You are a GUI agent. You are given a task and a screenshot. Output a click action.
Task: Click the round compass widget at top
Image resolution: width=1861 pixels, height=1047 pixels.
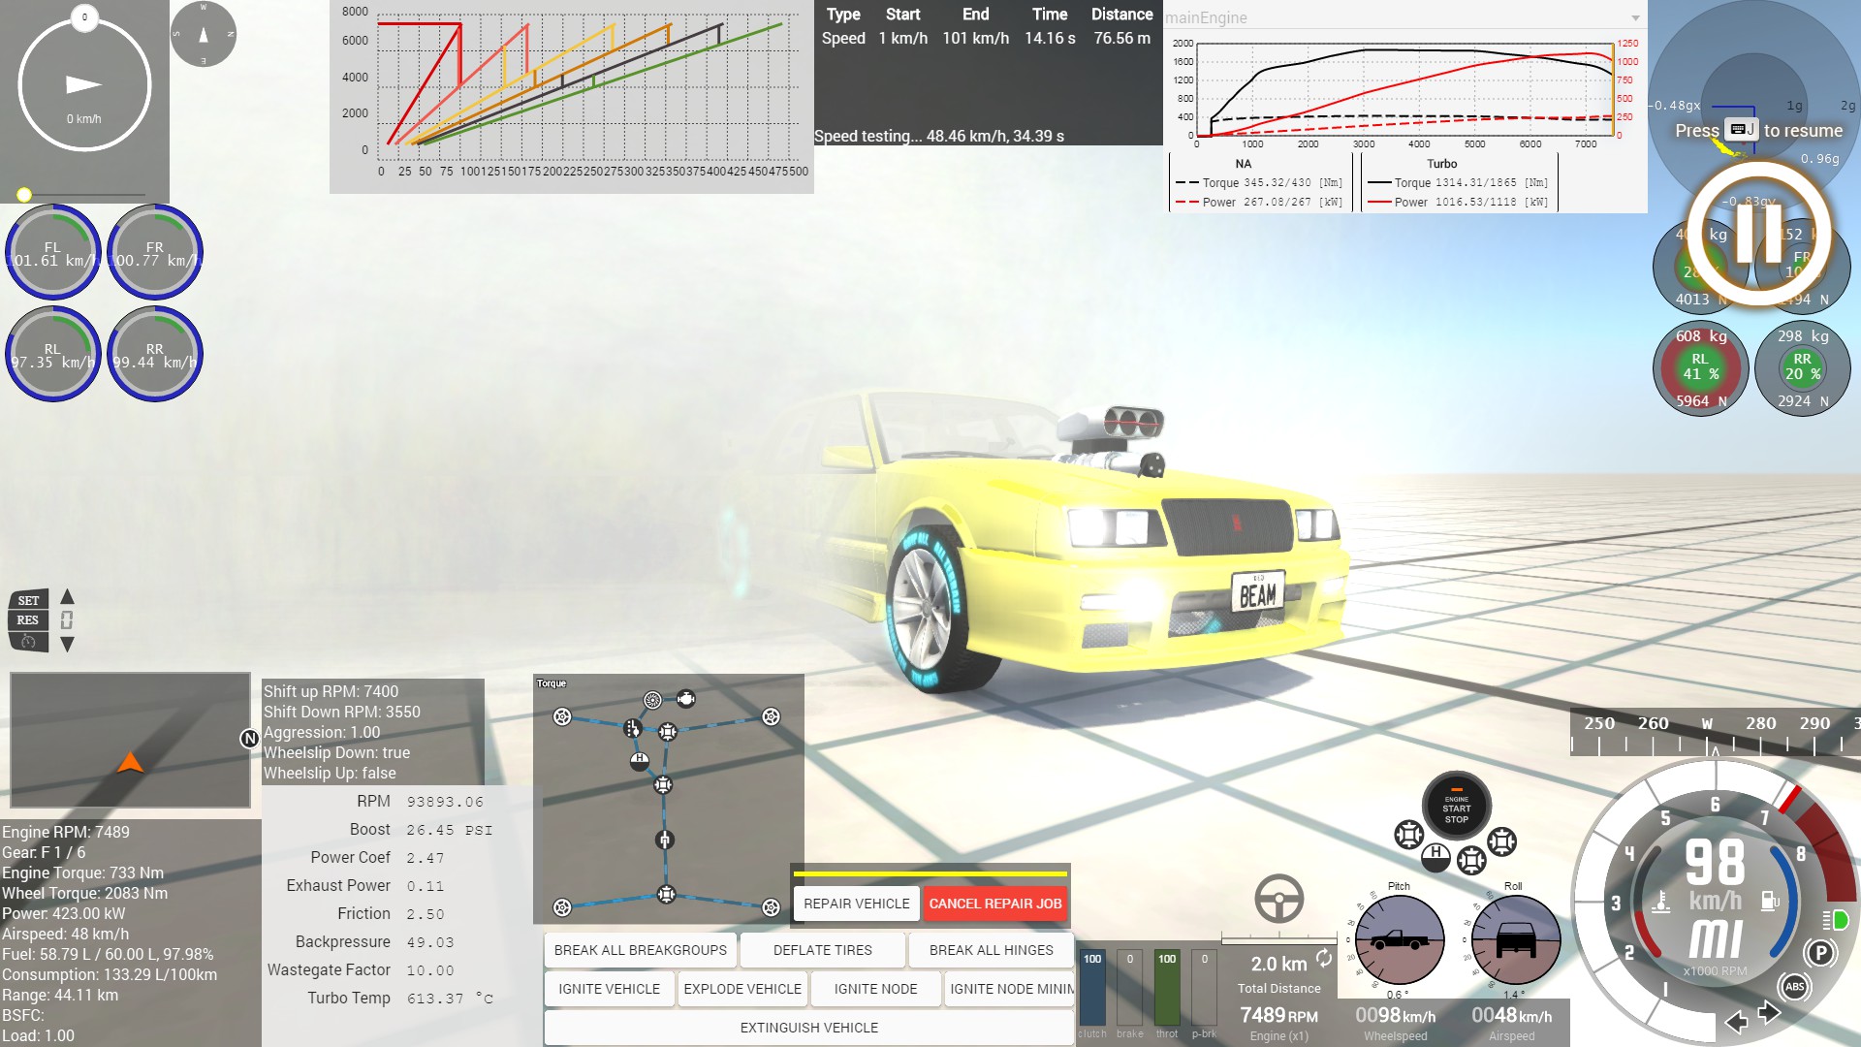(x=204, y=34)
